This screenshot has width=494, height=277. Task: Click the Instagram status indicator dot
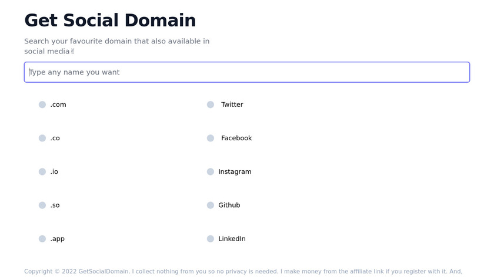(211, 171)
